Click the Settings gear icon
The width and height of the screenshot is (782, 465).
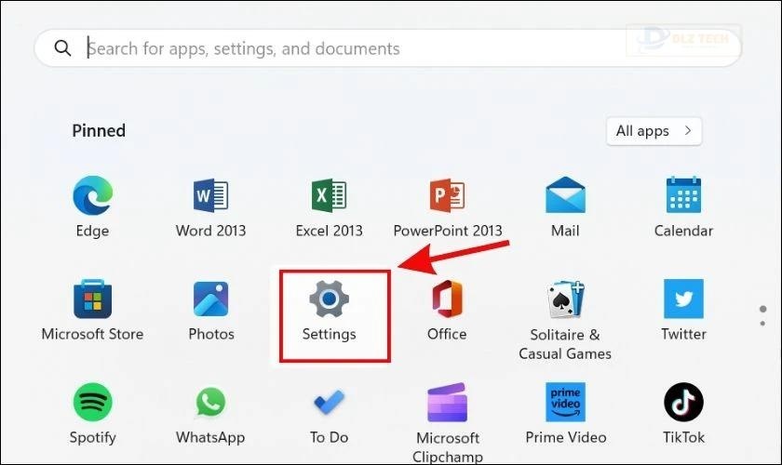pyautogui.click(x=329, y=299)
